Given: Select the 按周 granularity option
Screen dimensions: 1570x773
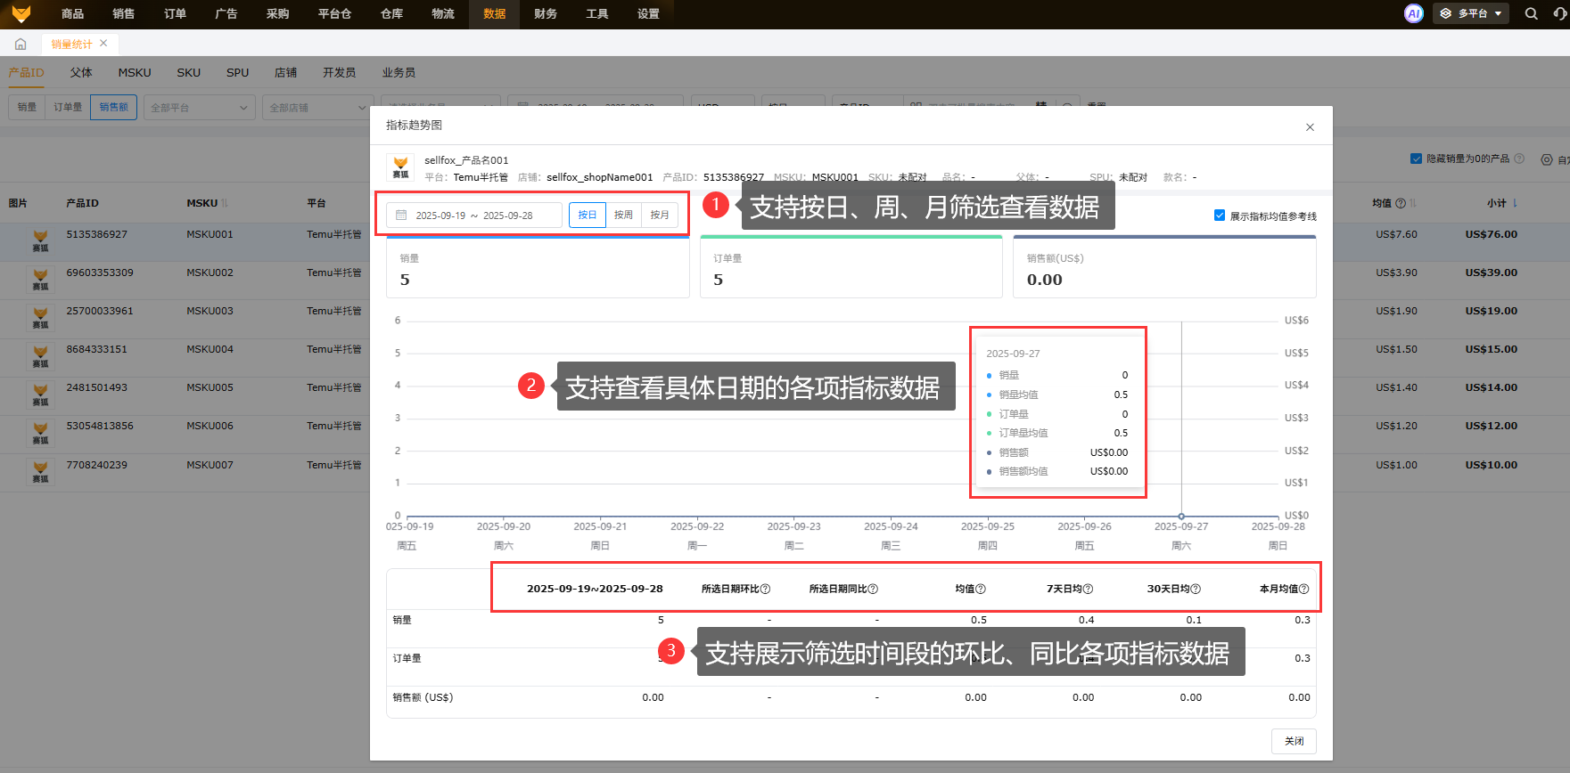Looking at the screenshot, I should 623,215.
